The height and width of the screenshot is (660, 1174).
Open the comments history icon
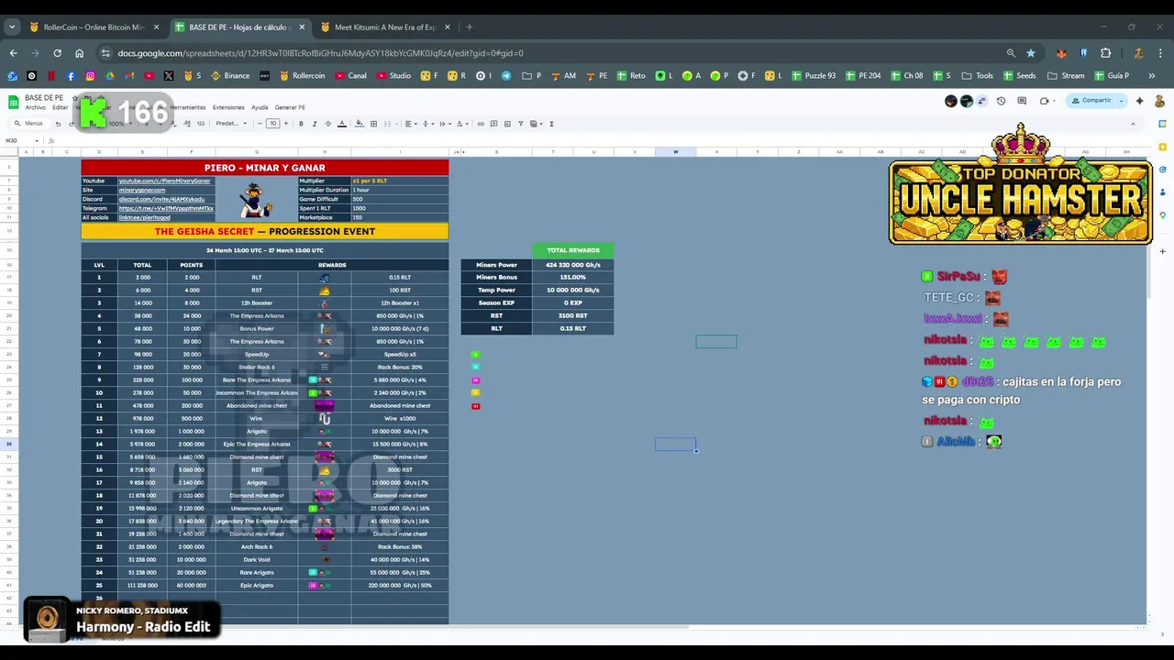click(1022, 101)
